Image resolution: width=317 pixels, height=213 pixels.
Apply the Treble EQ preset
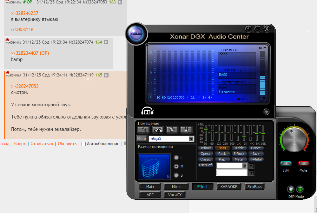click(239, 148)
